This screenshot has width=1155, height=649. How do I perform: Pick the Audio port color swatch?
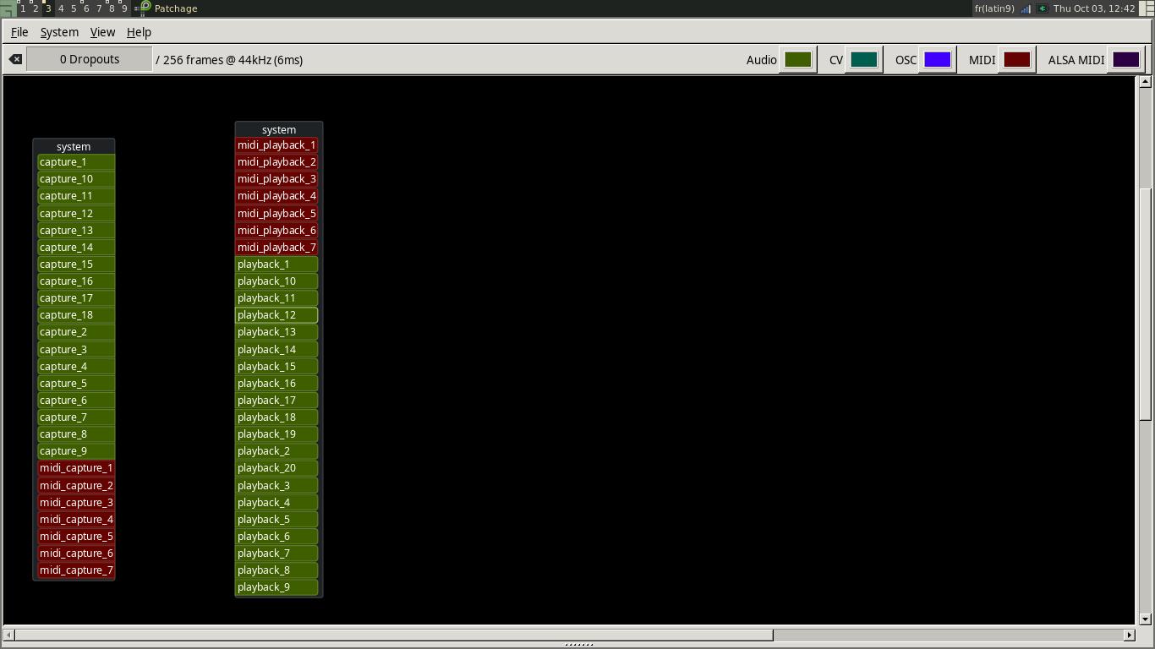[797, 59]
